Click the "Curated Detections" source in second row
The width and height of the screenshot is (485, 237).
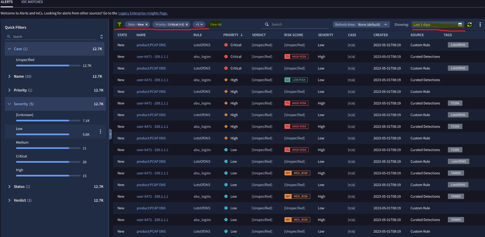pyautogui.click(x=425, y=57)
